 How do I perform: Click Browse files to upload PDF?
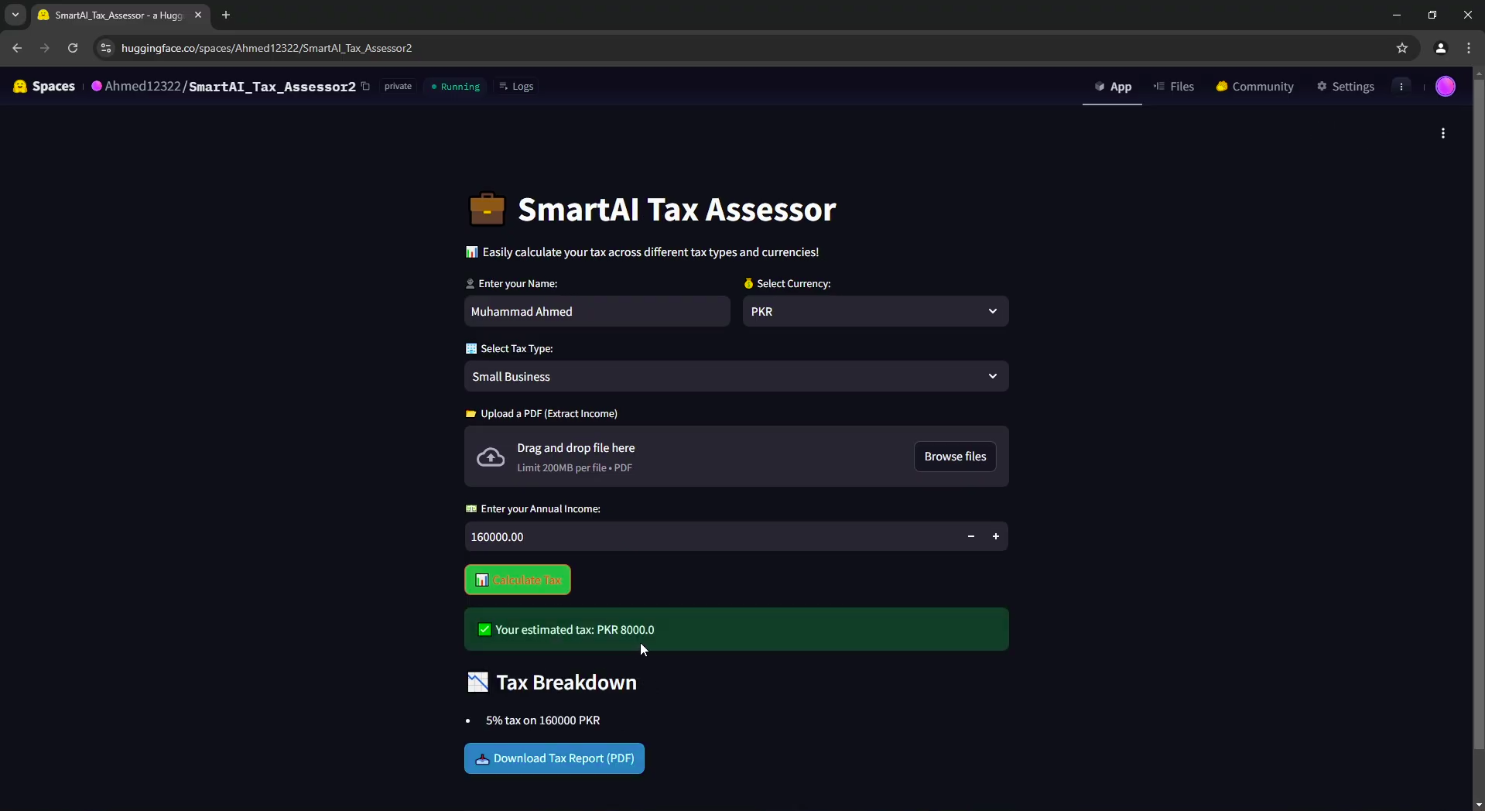[x=955, y=457]
